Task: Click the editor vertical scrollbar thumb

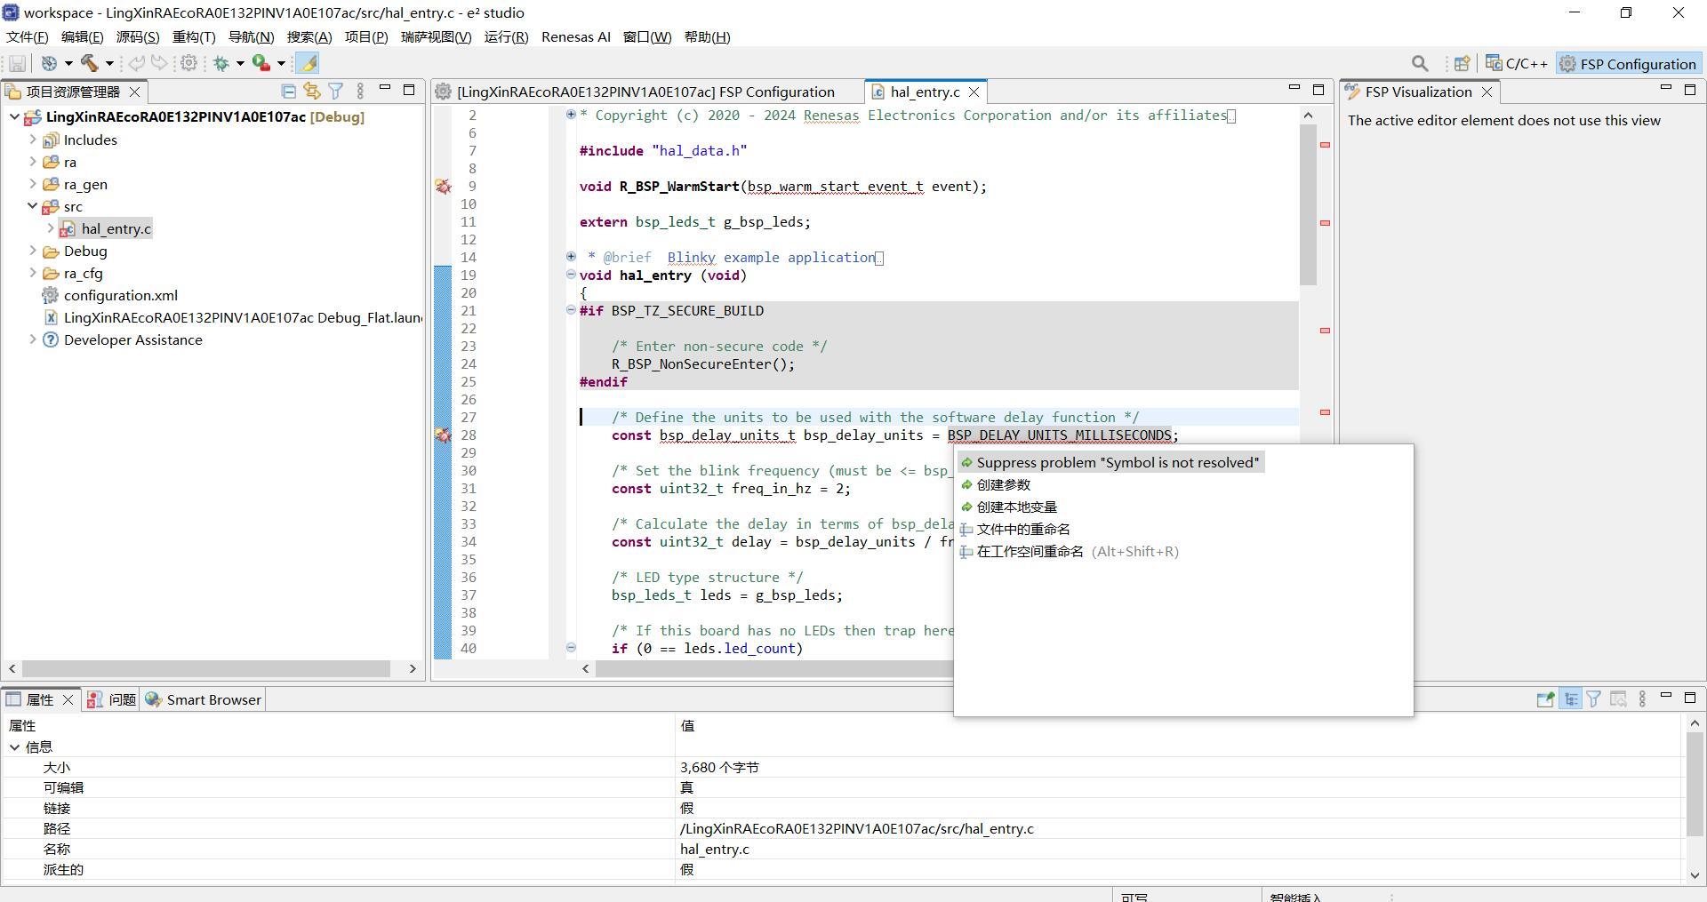Action: (x=1308, y=204)
